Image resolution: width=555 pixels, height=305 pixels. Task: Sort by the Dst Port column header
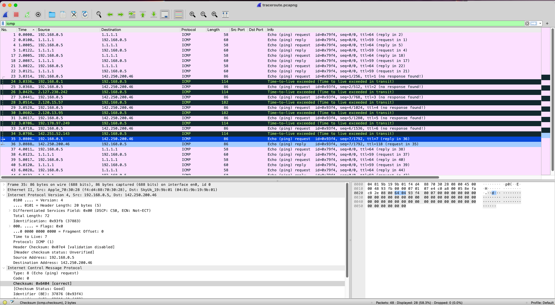click(257, 30)
